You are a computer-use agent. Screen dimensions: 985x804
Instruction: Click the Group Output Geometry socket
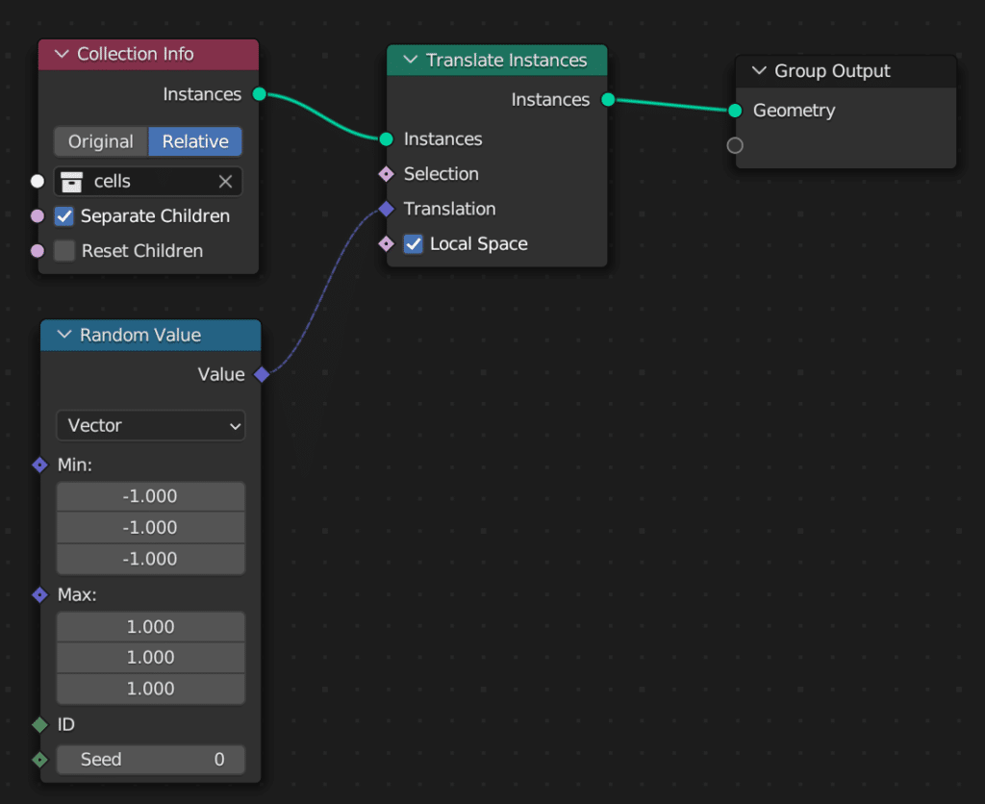[735, 111]
